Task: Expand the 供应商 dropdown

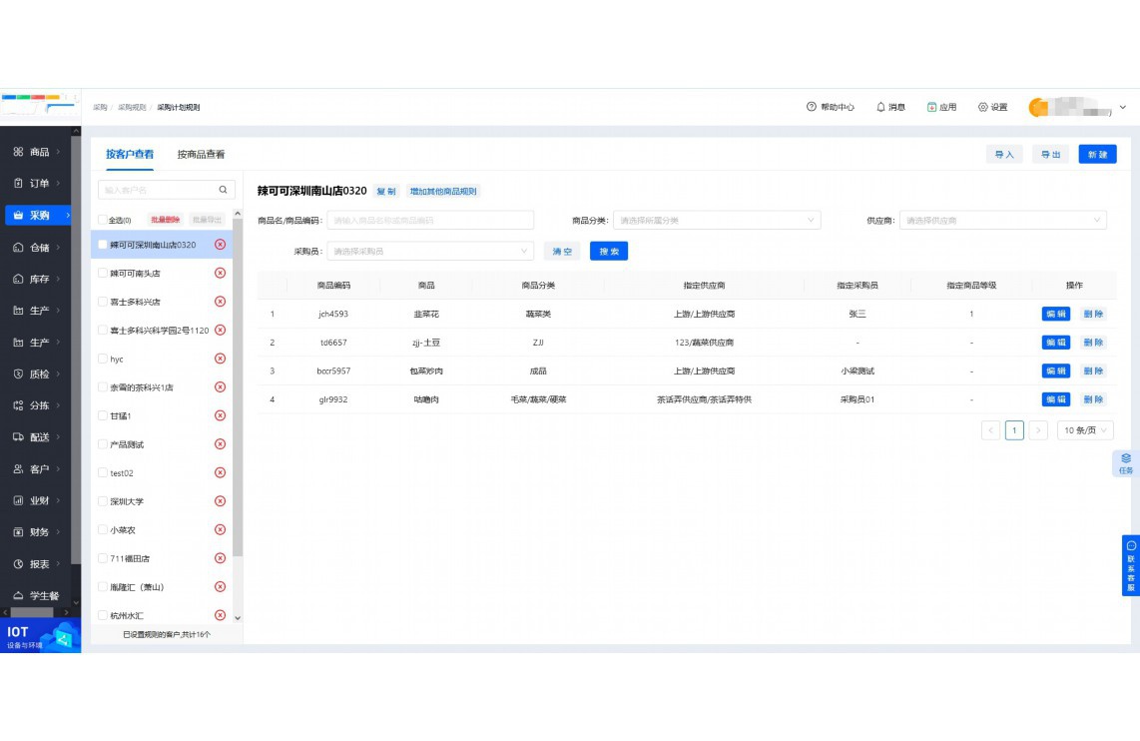Action: tap(1002, 220)
